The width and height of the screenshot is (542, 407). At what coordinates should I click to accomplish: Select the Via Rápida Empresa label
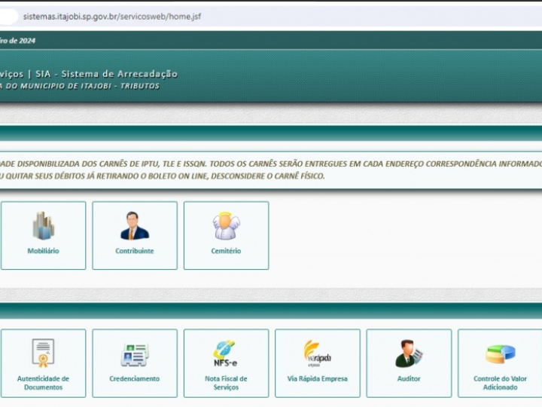click(x=317, y=379)
